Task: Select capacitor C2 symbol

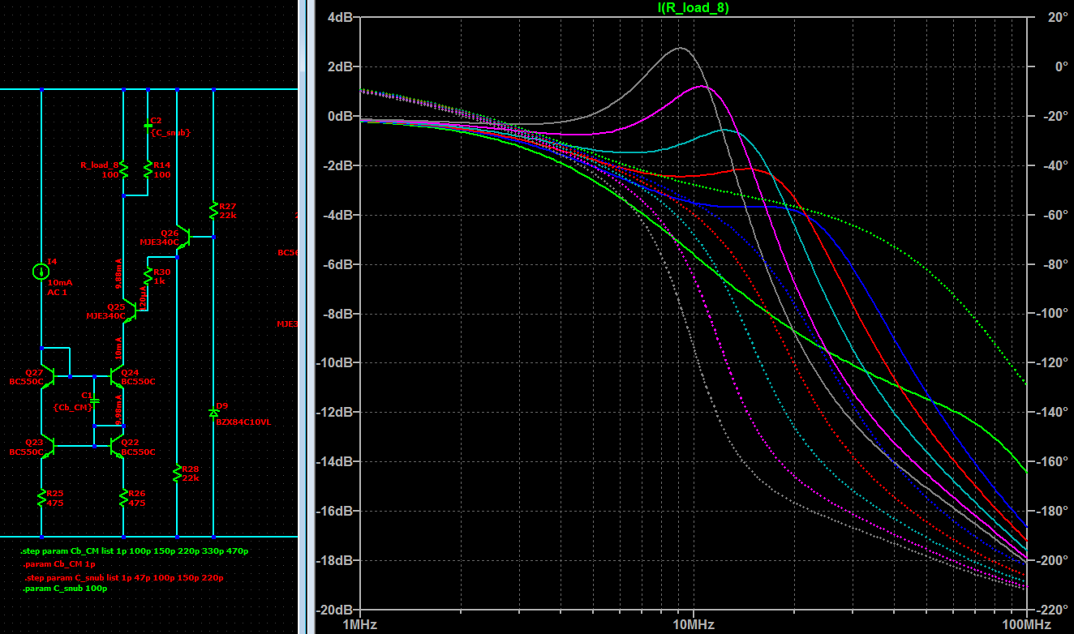Action: tap(148, 126)
